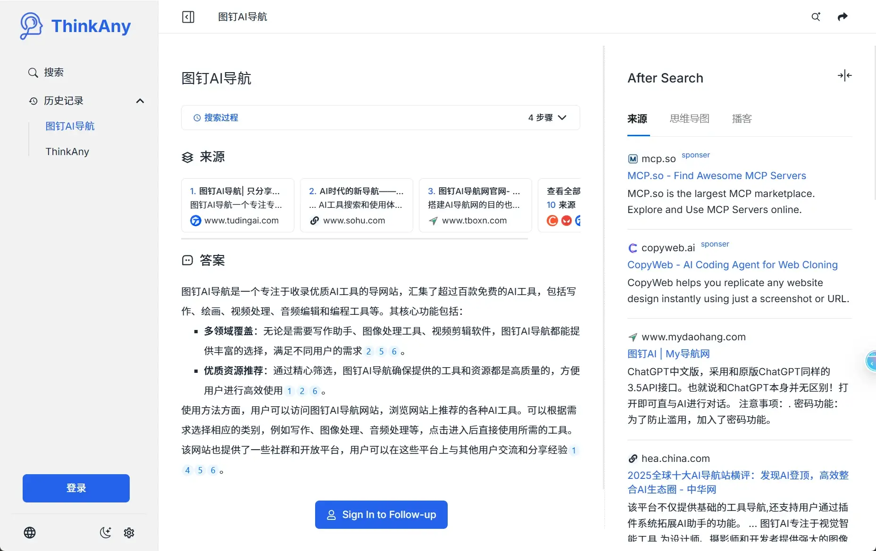The width and height of the screenshot is (876, 551).
Task: Click the blue 登录 button
Action: click(76, 488)
